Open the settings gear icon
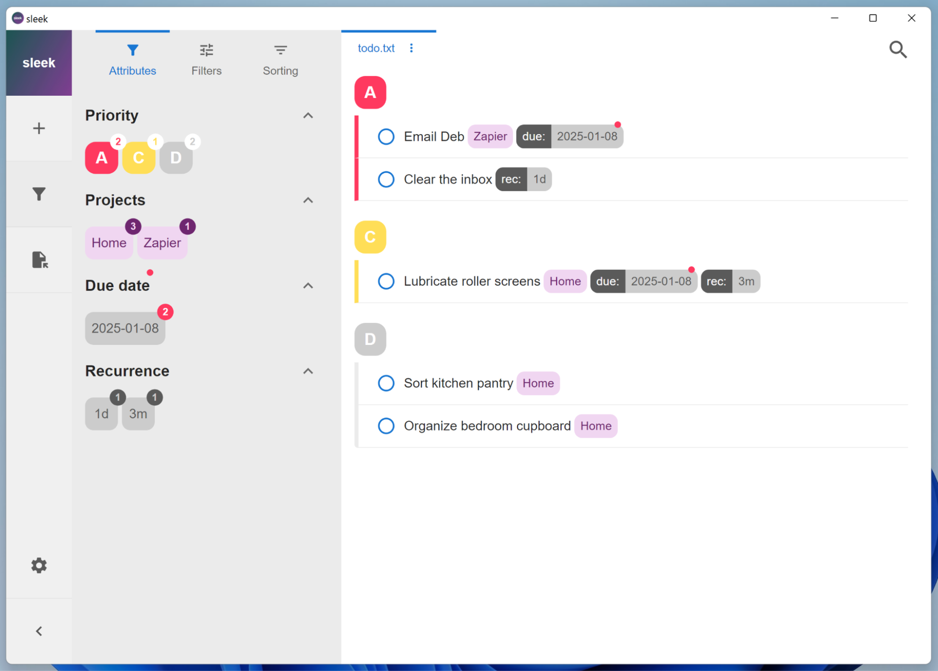 tap(38, 565)
